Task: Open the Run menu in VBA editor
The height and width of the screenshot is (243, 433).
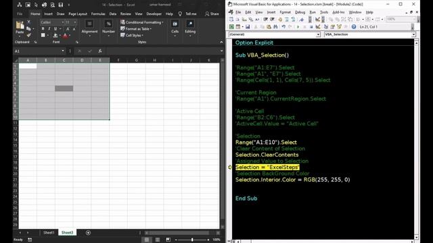Action: click(313, 12)
